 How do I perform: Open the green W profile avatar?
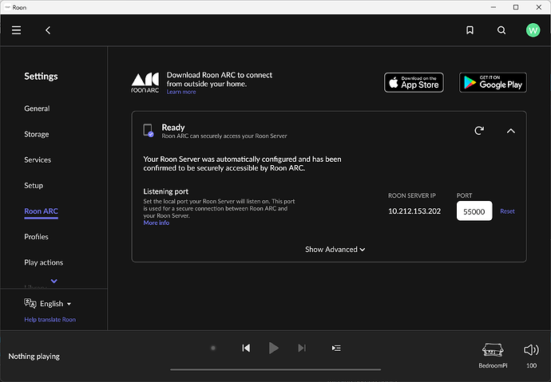pos(533,30)
